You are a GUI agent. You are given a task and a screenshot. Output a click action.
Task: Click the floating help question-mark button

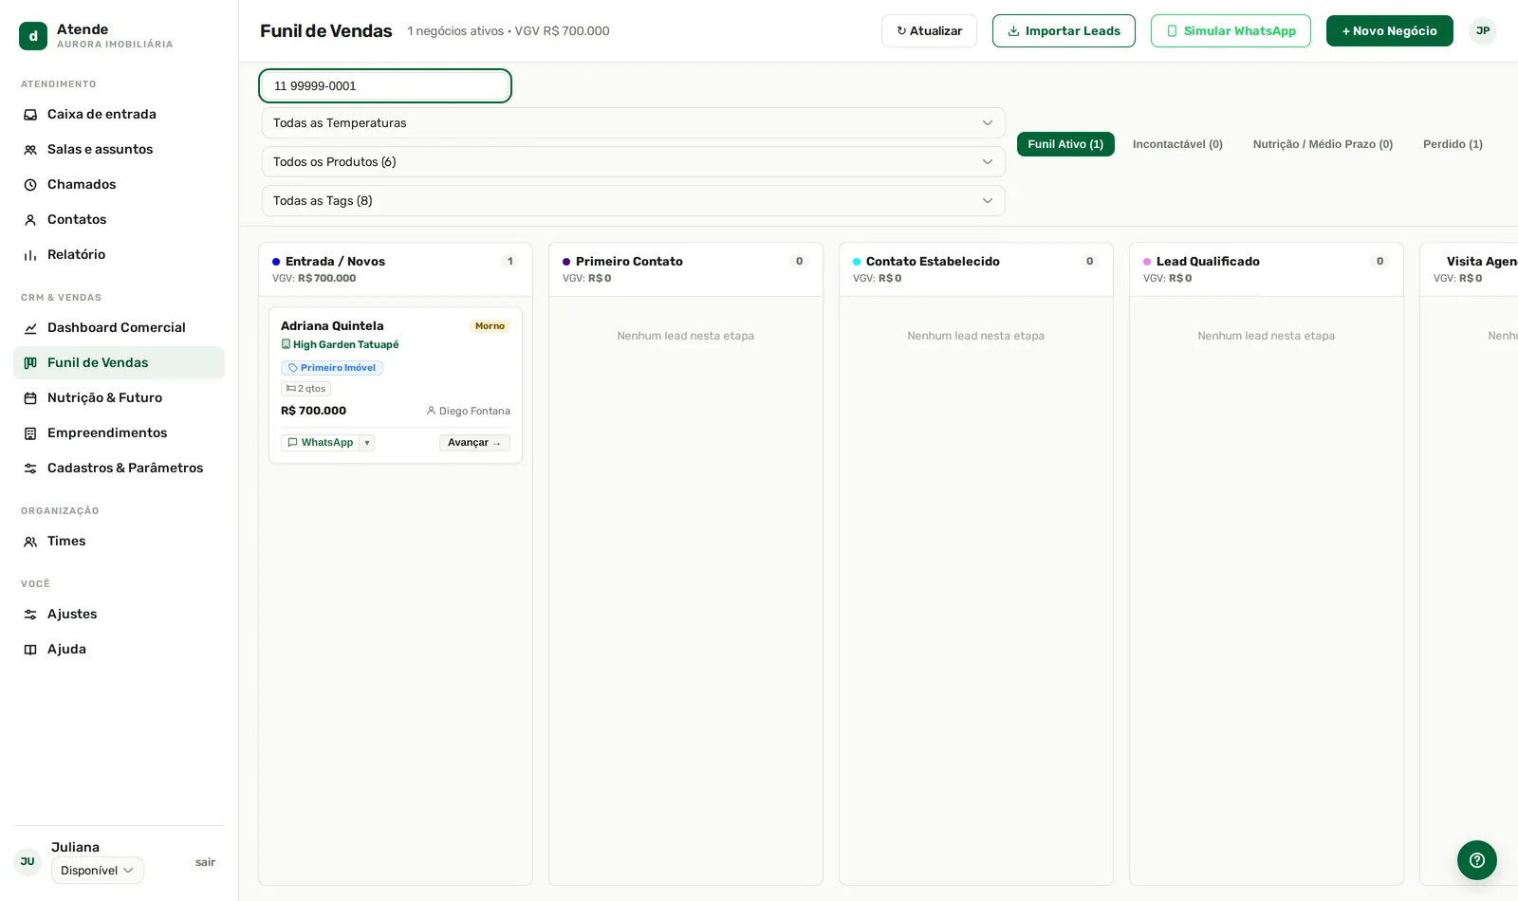pos(1477,860)
